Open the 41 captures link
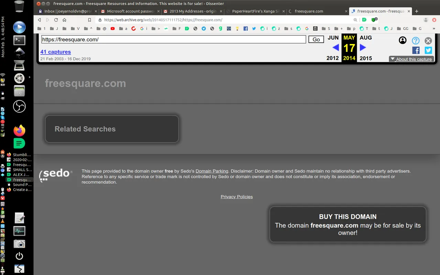 point(55,52)
